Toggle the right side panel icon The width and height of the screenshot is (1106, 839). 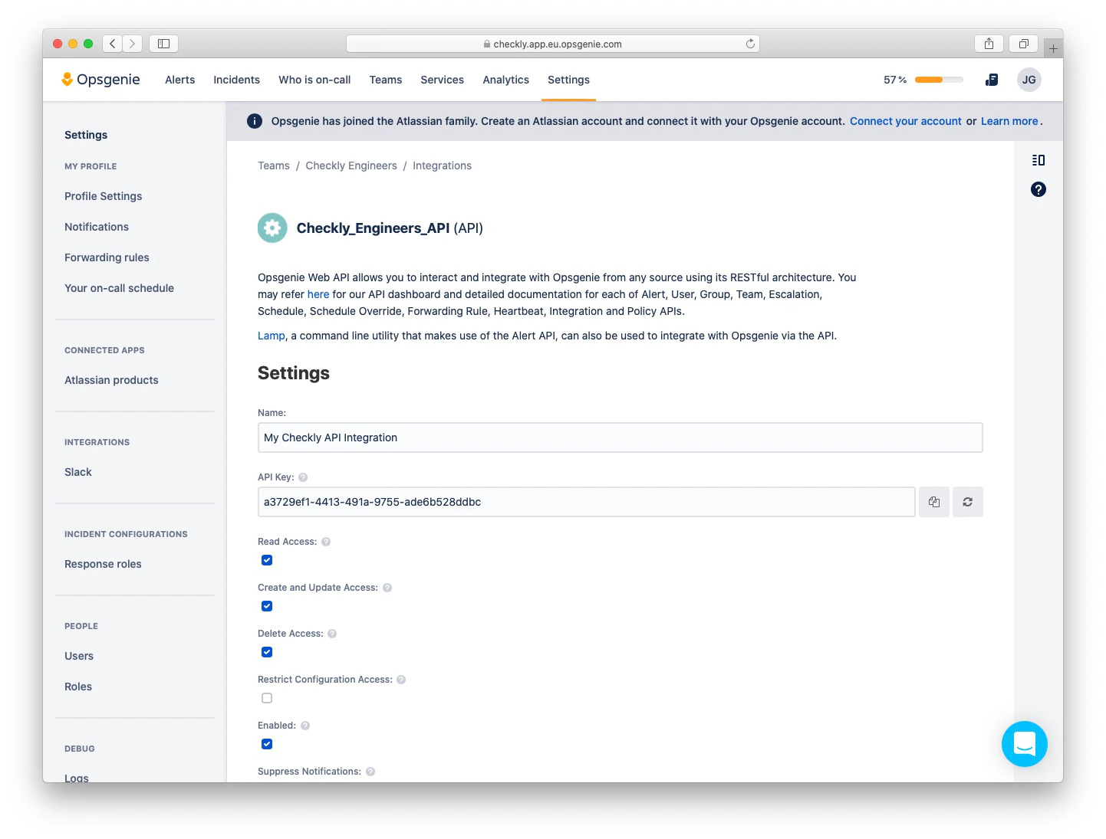coord(1039,160)
